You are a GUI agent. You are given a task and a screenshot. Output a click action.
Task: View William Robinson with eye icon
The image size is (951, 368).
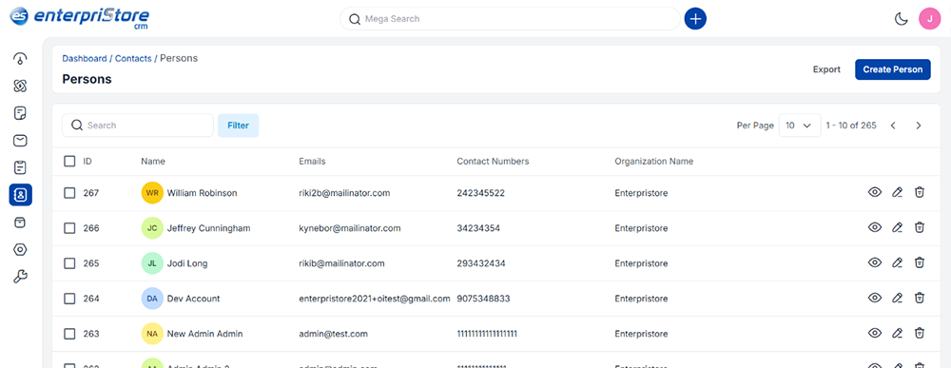point(875,193)
